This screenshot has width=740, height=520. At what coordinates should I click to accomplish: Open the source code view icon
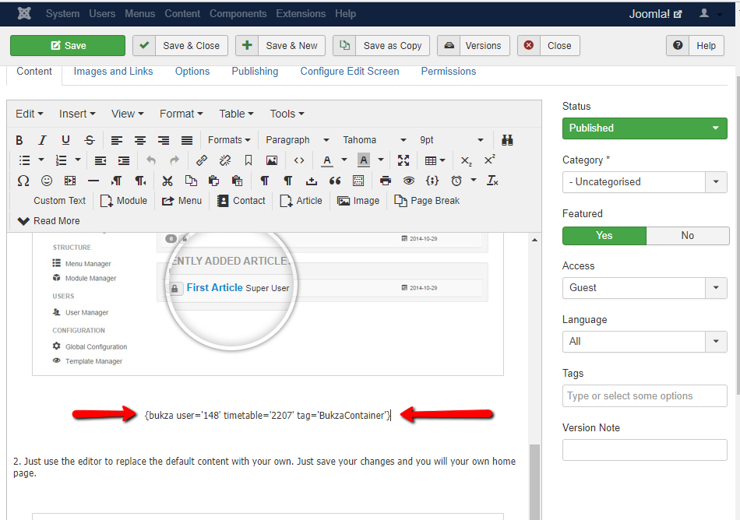[298, 160]
